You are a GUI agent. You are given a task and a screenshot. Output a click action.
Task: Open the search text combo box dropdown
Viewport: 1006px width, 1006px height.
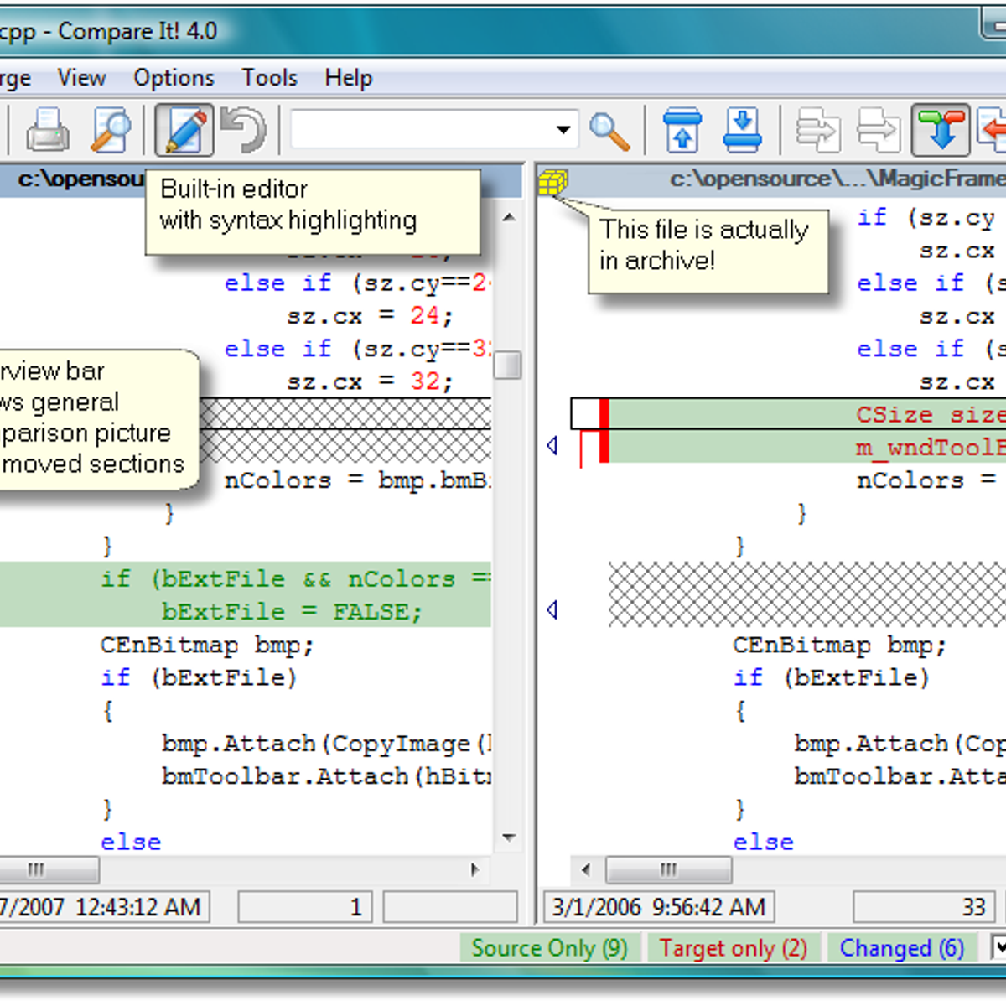tap(563, 131)
